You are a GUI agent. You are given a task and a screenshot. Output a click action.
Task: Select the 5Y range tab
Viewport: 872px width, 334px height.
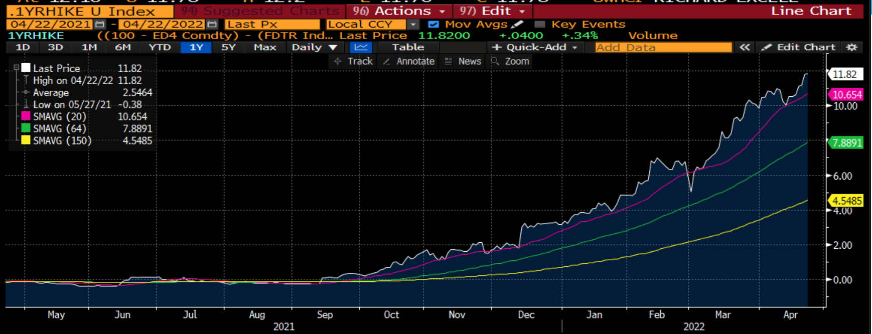pyautogui.click(x=228, y=47)
